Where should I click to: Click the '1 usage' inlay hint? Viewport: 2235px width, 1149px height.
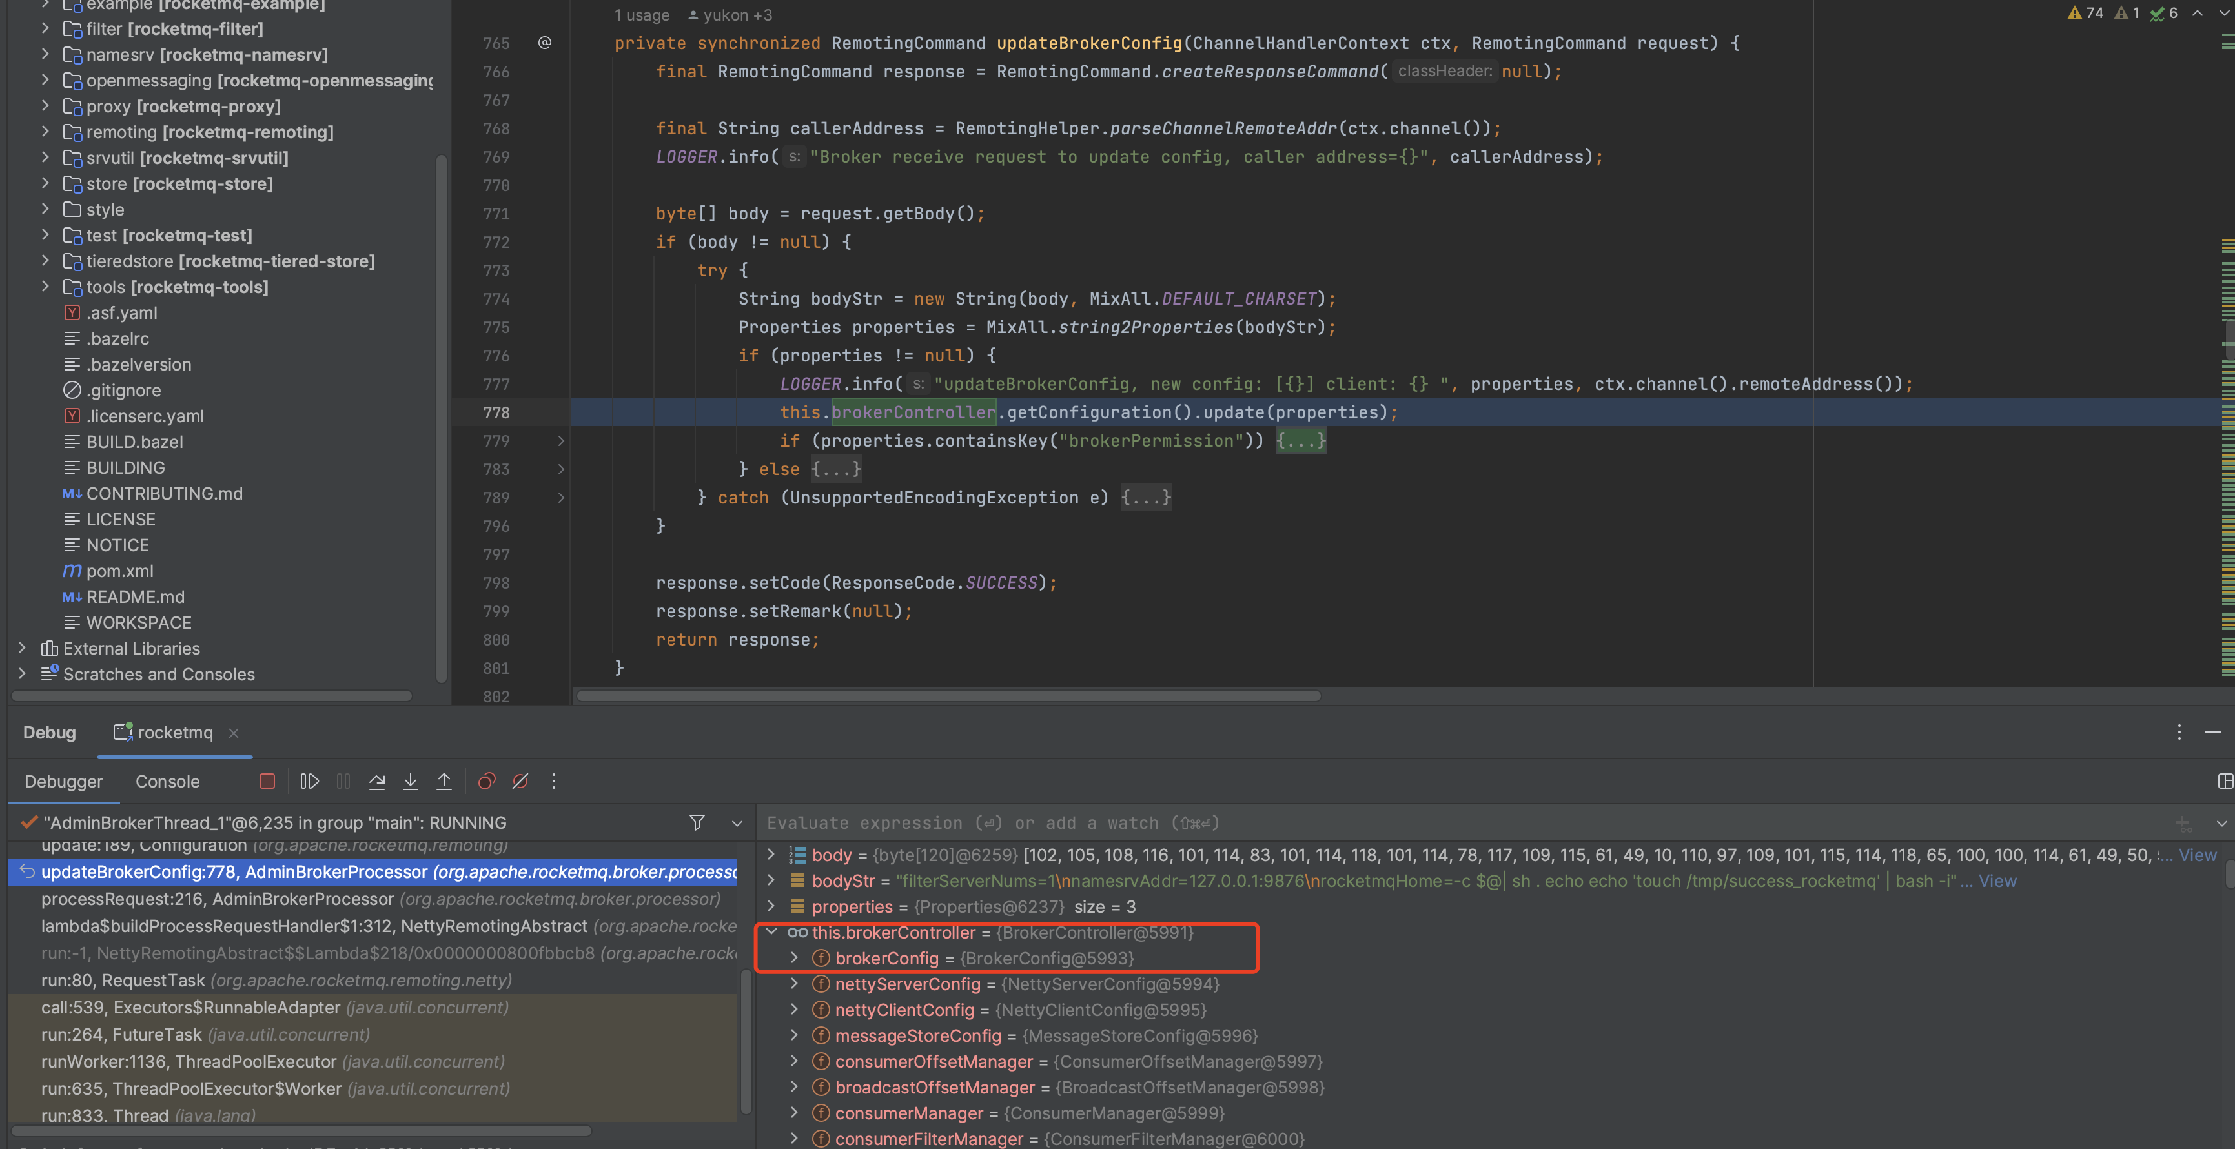pos(641,15)
